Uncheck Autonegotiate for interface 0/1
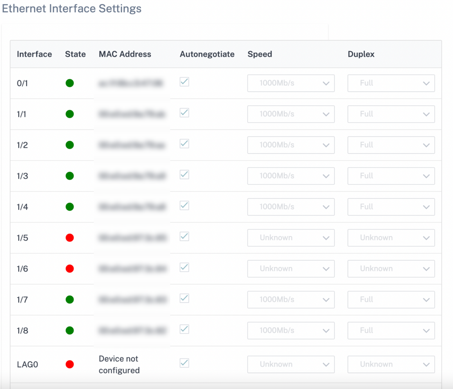 pyautogui.click(x=184, y=82)
